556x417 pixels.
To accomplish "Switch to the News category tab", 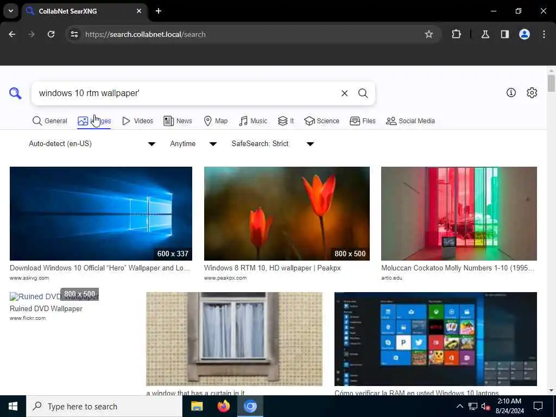I will tap(178, 121).
